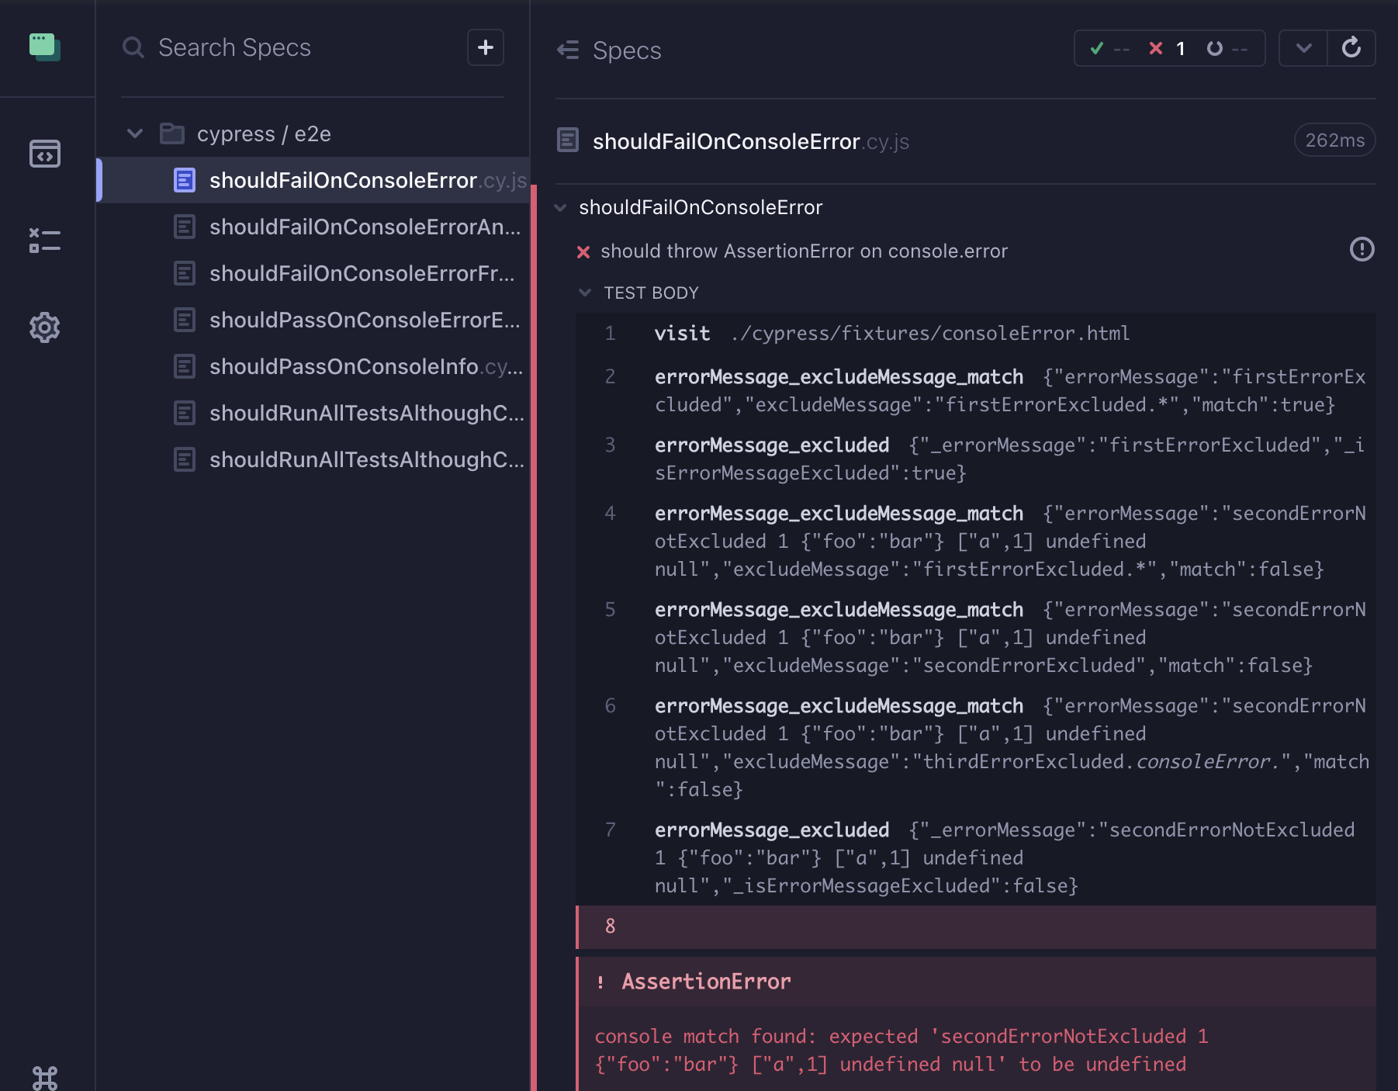This screenshot has width=1398, height=1091.
Task: Click the AssertionError heading
Action: click(706, 982)
